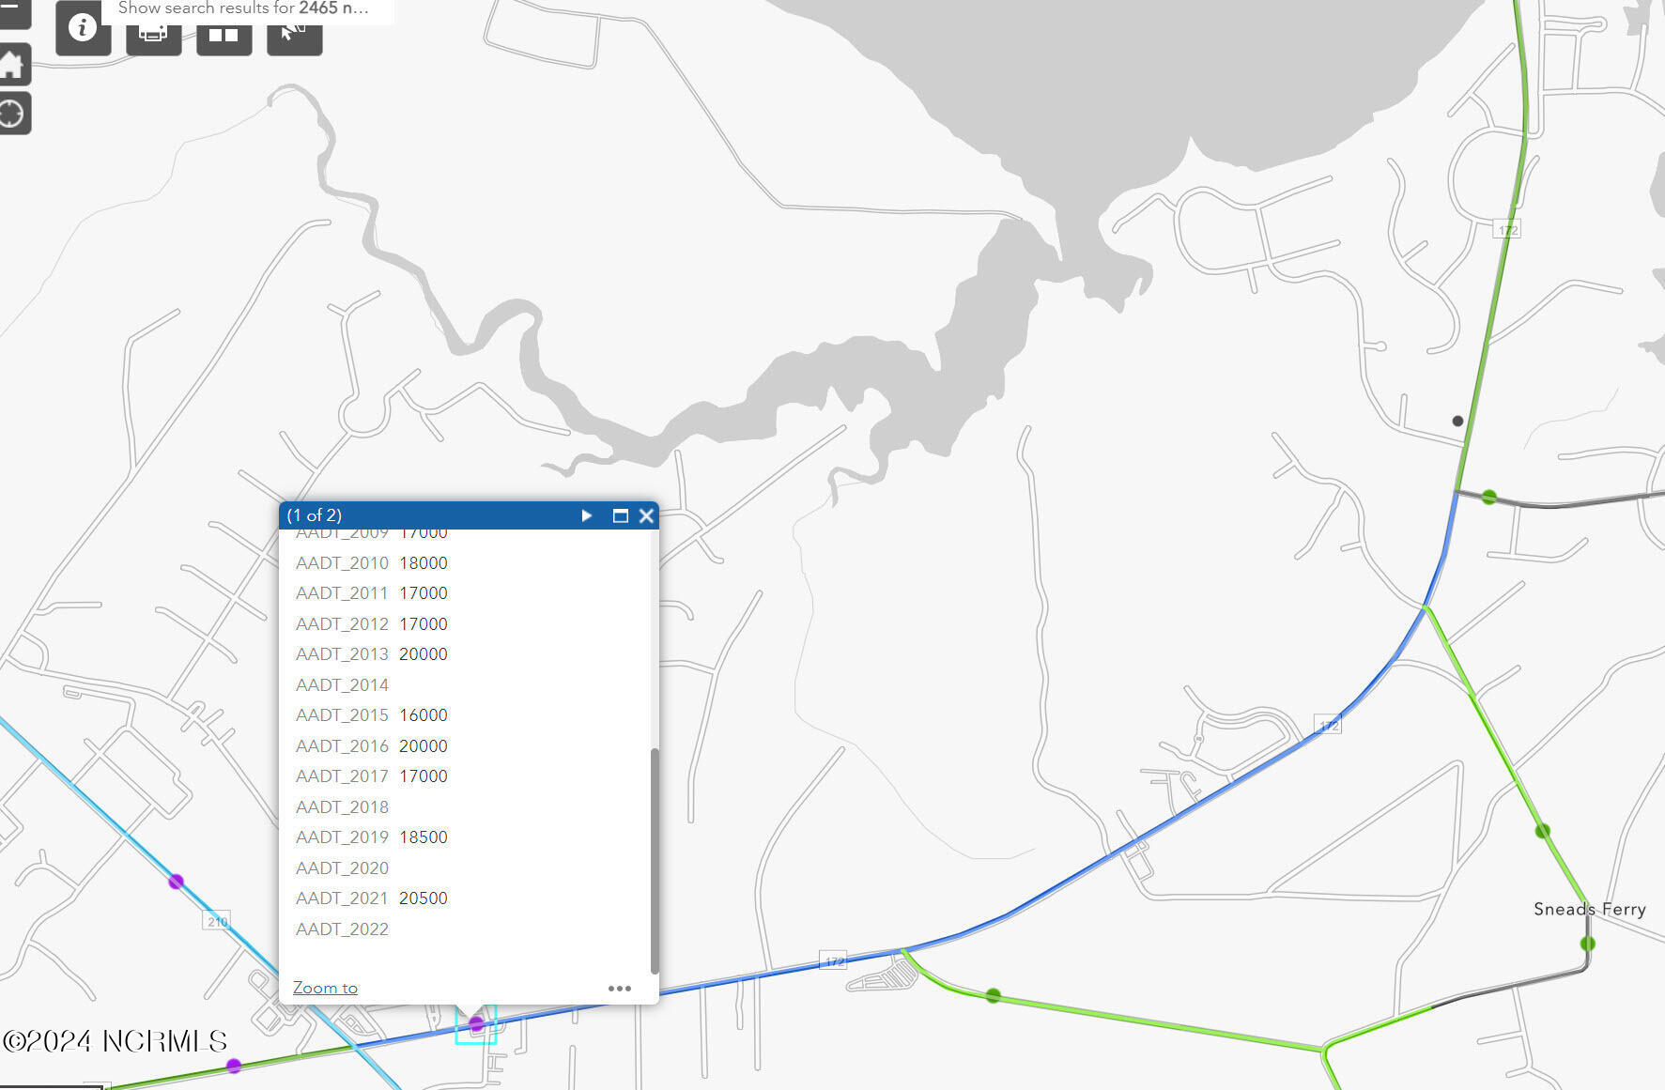
Task: Open popup actions ellipsis menu
Action: pos(619,988)
